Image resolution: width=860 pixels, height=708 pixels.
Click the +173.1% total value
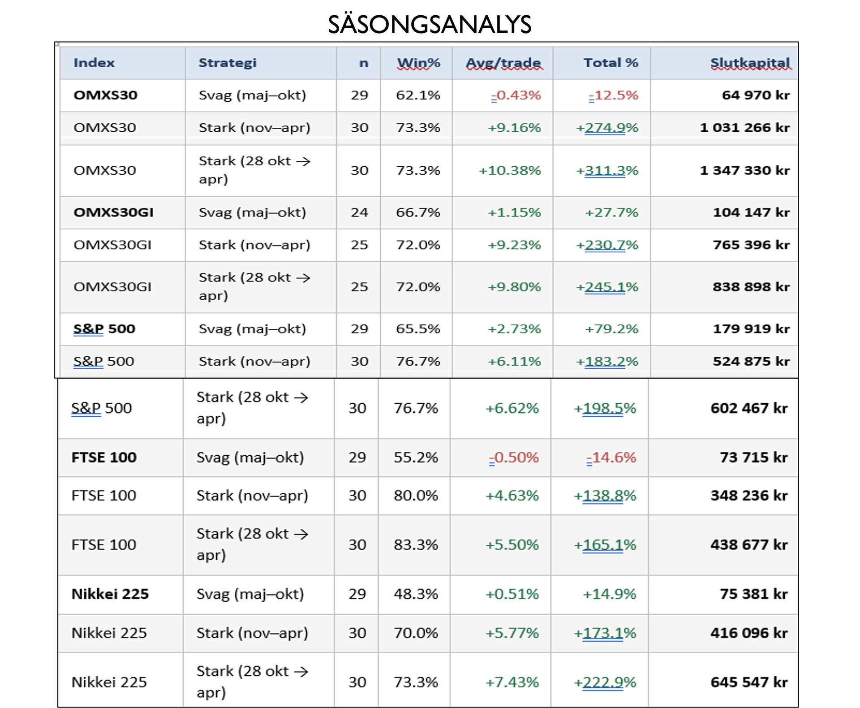pos(605,633)
